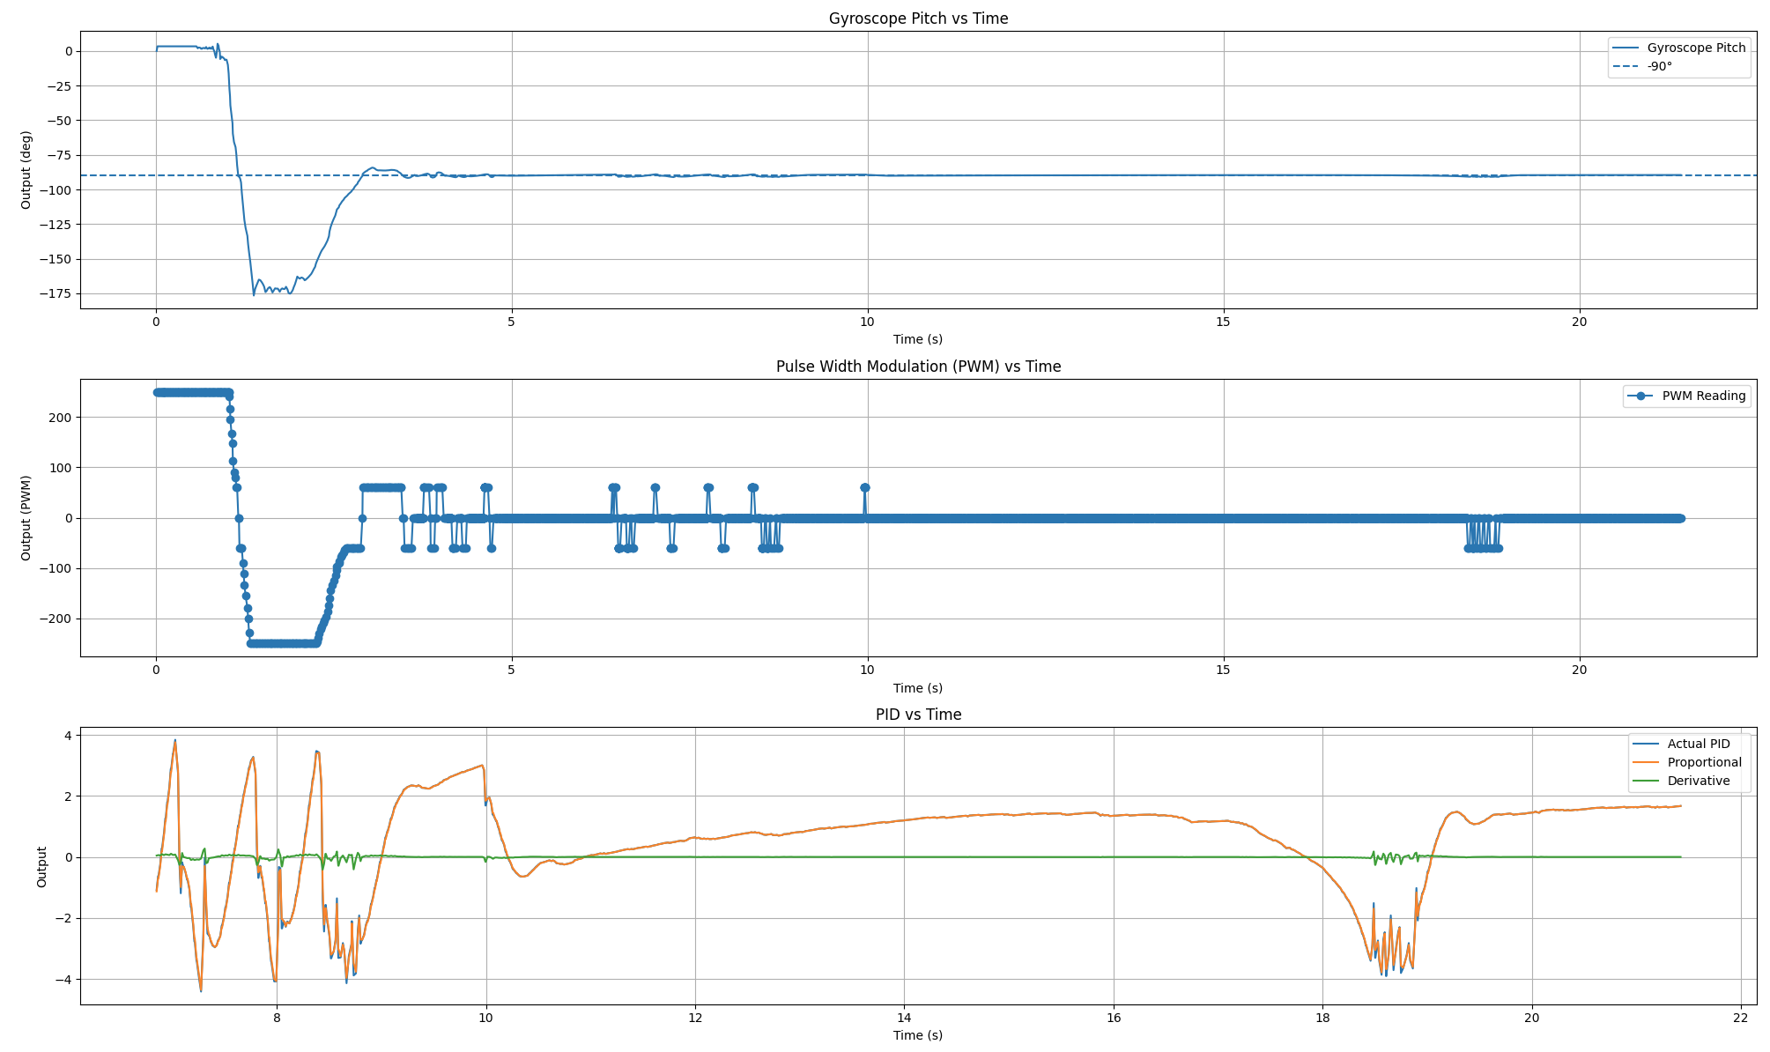Click the 'Output (deg)' y-axis label
Screen dimensions: 1770x1052
click(x=26, y=170)
